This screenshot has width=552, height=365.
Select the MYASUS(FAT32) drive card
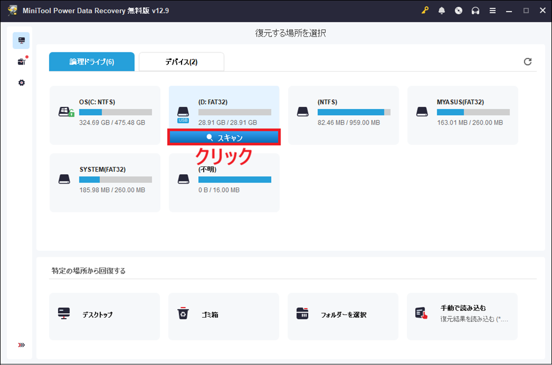(463, 115)
